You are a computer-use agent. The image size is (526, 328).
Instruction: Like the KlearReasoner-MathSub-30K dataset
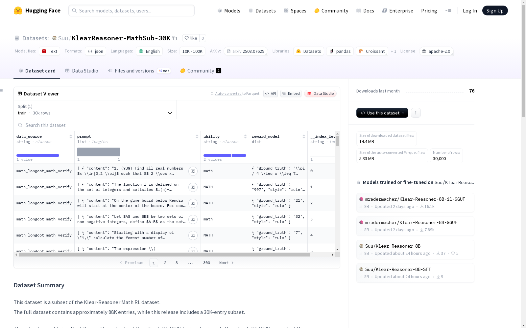pos(191,38)
